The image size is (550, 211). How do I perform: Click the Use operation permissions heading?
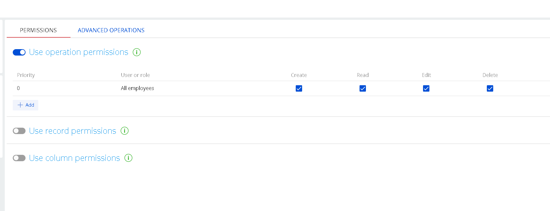point(78,52)
